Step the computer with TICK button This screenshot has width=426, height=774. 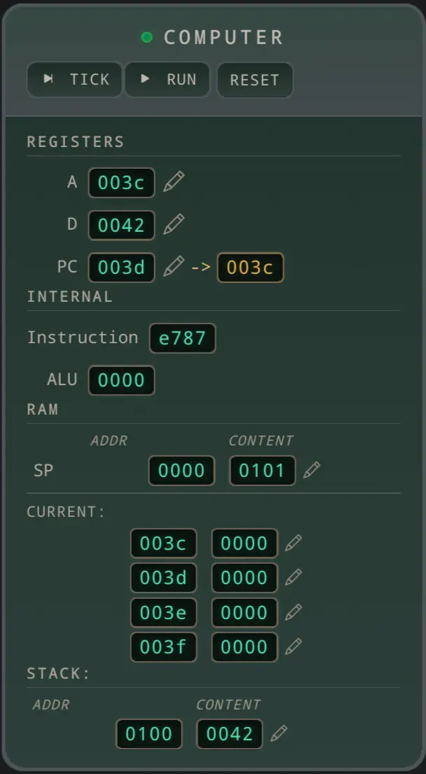coord(74,79)
